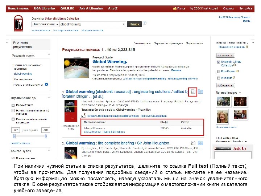Open GALILEO in top menu
Viewport: 261px width, 196px height.
pyautogui.click(x=67, y=8)
